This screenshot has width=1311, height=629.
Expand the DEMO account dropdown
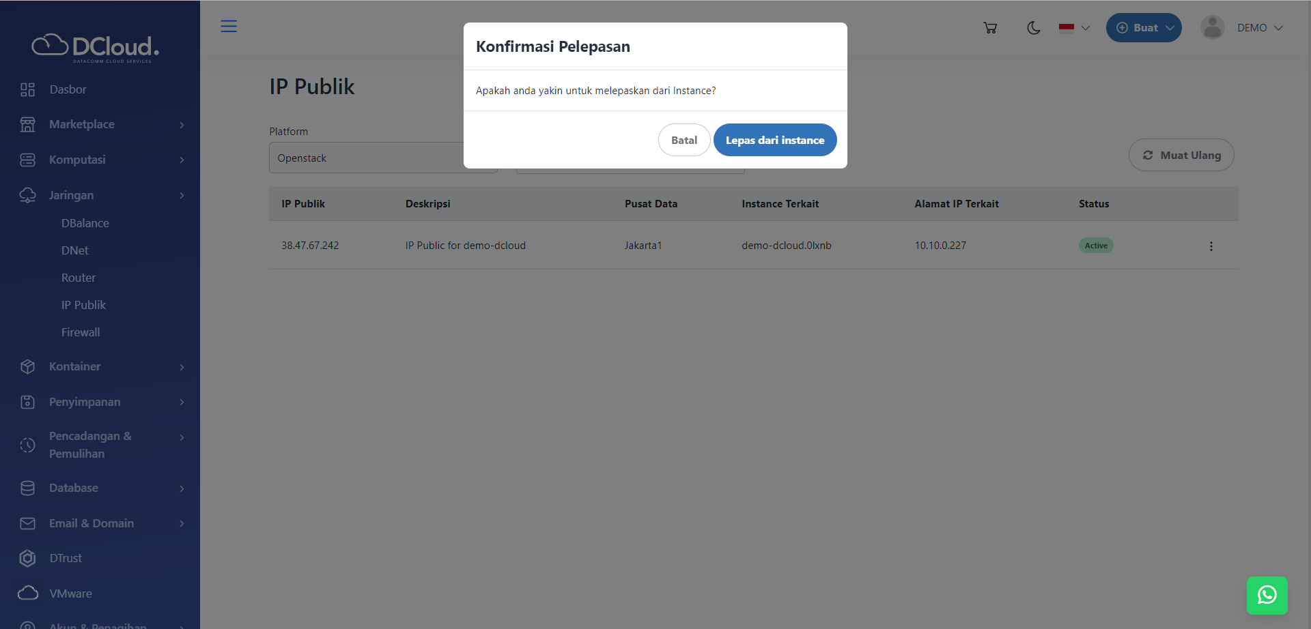click(x=1260, y=27)
